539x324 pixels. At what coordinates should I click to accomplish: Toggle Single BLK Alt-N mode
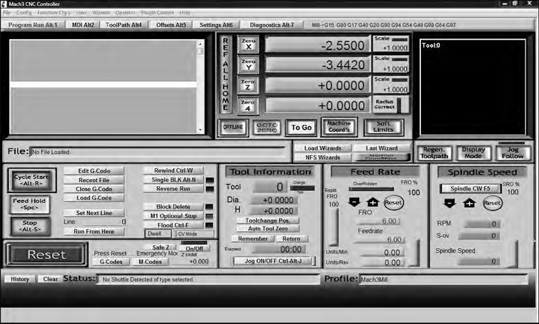[x=174, y=179]
